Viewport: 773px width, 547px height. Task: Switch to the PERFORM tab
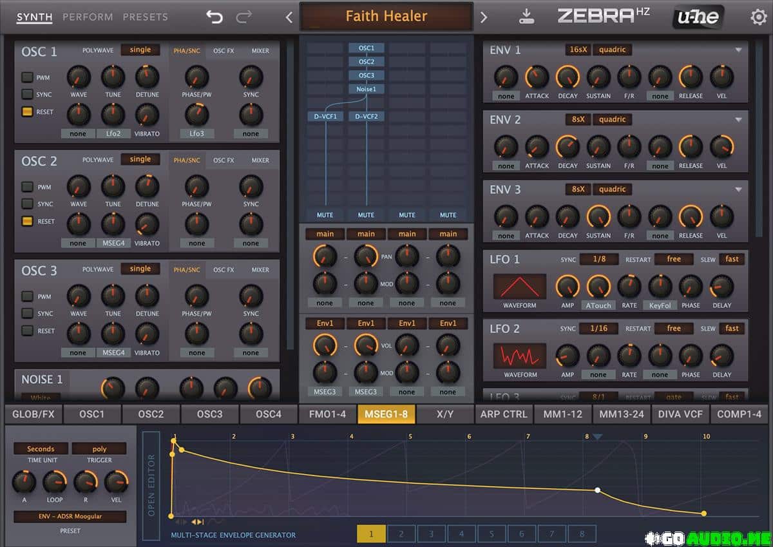click(x=88, y=17)
